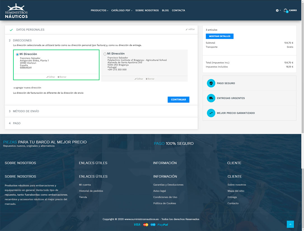The height and width of the screenshot is (231, 304).
Task: Expand the Catálogo PDF dropdown menu
Action: point(122,10)
